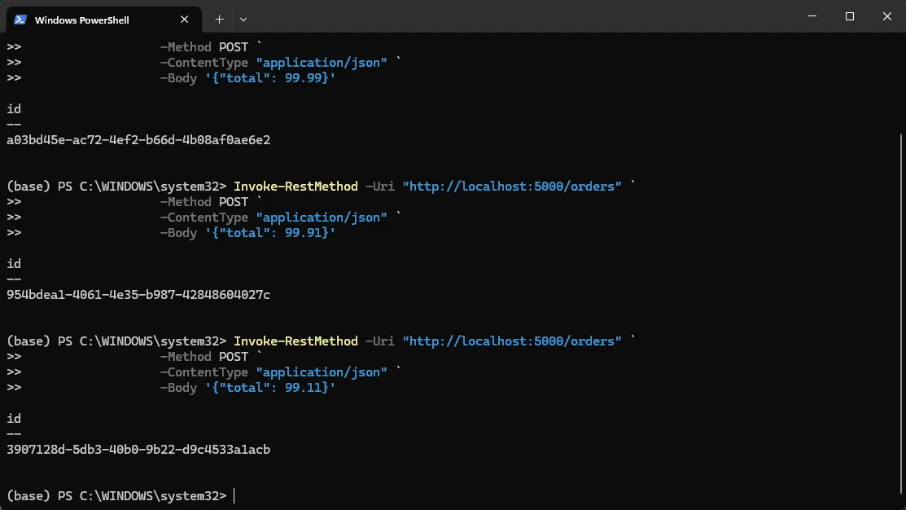This screenshot has width=906, height=510.
Task: Minimize the terminal window
Action: pyautogui.click(x=811, y=16)
